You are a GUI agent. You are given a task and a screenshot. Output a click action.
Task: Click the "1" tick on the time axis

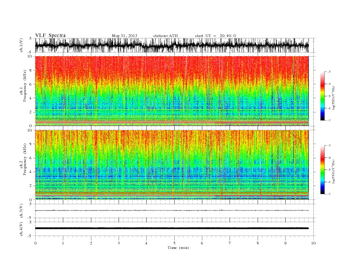tap(63, 243)
